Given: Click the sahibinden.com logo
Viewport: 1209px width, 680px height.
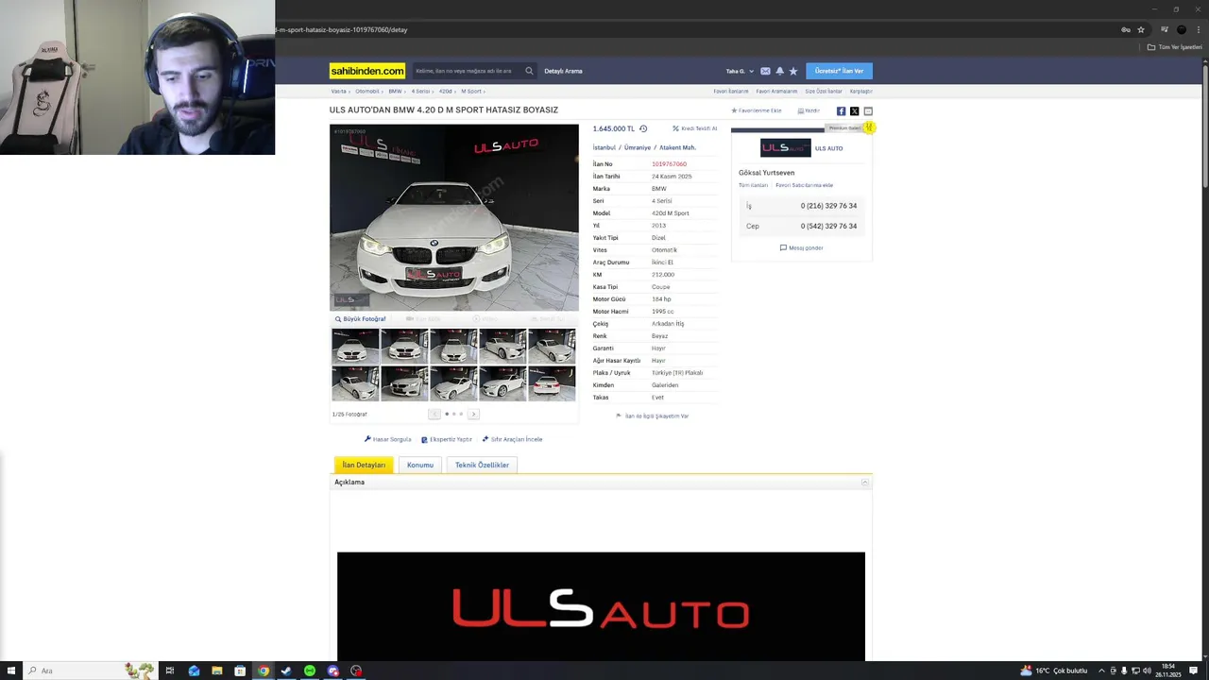Looking at the screenshot, I should [367, 71].
